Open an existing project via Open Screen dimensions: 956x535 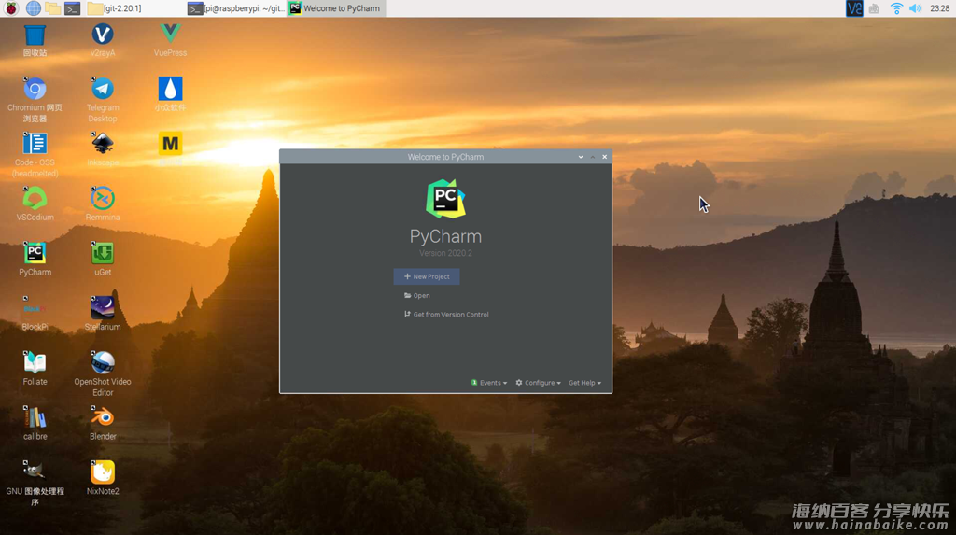[417, 295]
